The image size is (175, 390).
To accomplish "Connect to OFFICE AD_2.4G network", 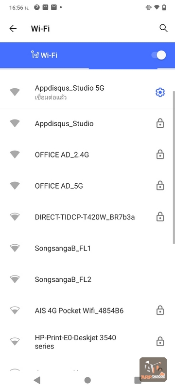I will click(87, 155).
